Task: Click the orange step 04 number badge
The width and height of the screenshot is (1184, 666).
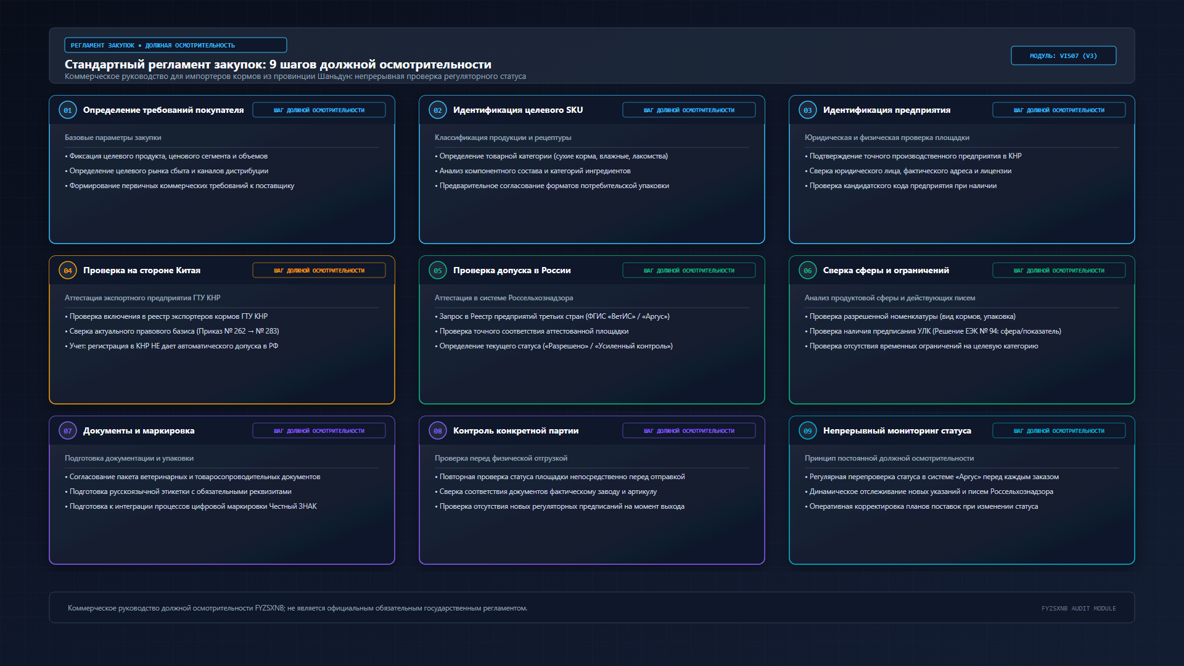Action: click(x=68, y=271)
